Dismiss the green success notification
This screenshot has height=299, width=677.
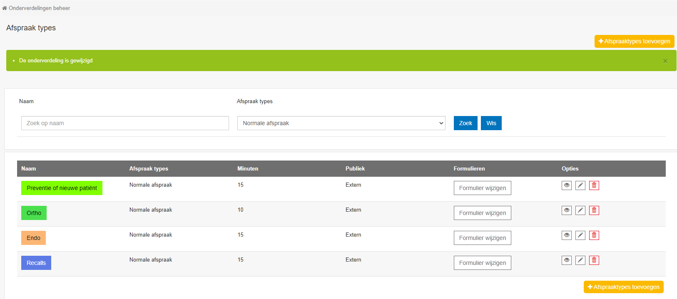pyautogui.click(x=665, y=61)
